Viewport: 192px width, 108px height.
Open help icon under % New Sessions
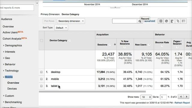pos(125,47)
